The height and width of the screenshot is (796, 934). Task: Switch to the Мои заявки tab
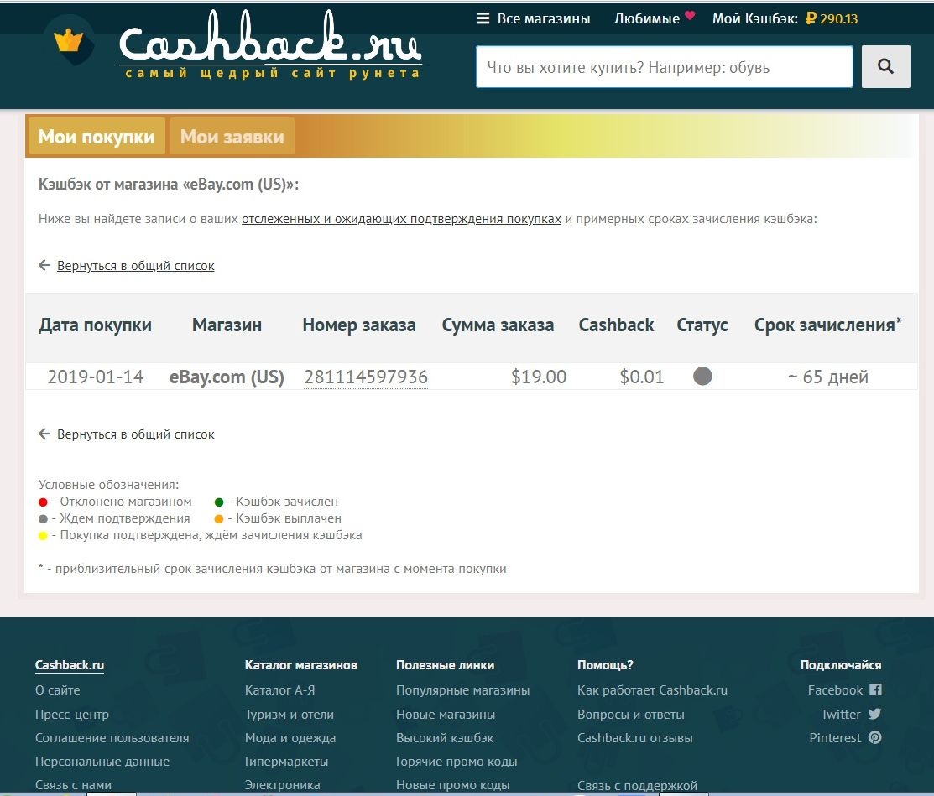point(232,137)
